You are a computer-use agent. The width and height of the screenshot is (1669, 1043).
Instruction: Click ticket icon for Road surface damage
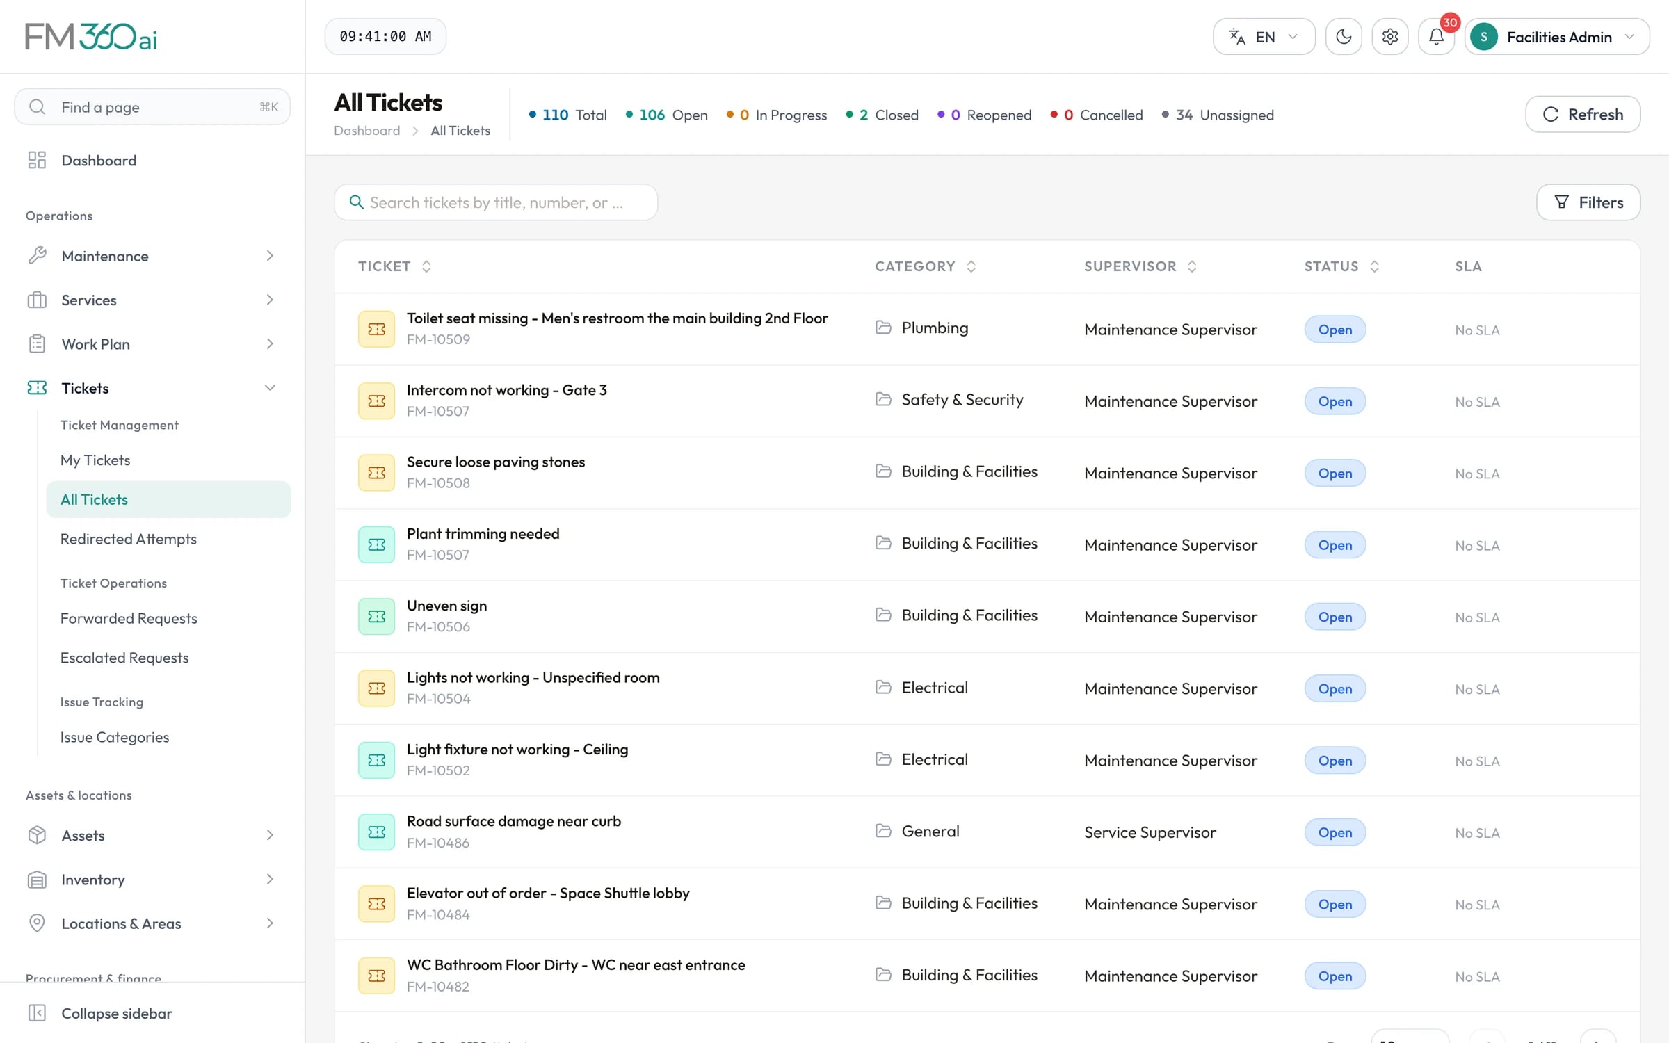click(x=376, y=832)
